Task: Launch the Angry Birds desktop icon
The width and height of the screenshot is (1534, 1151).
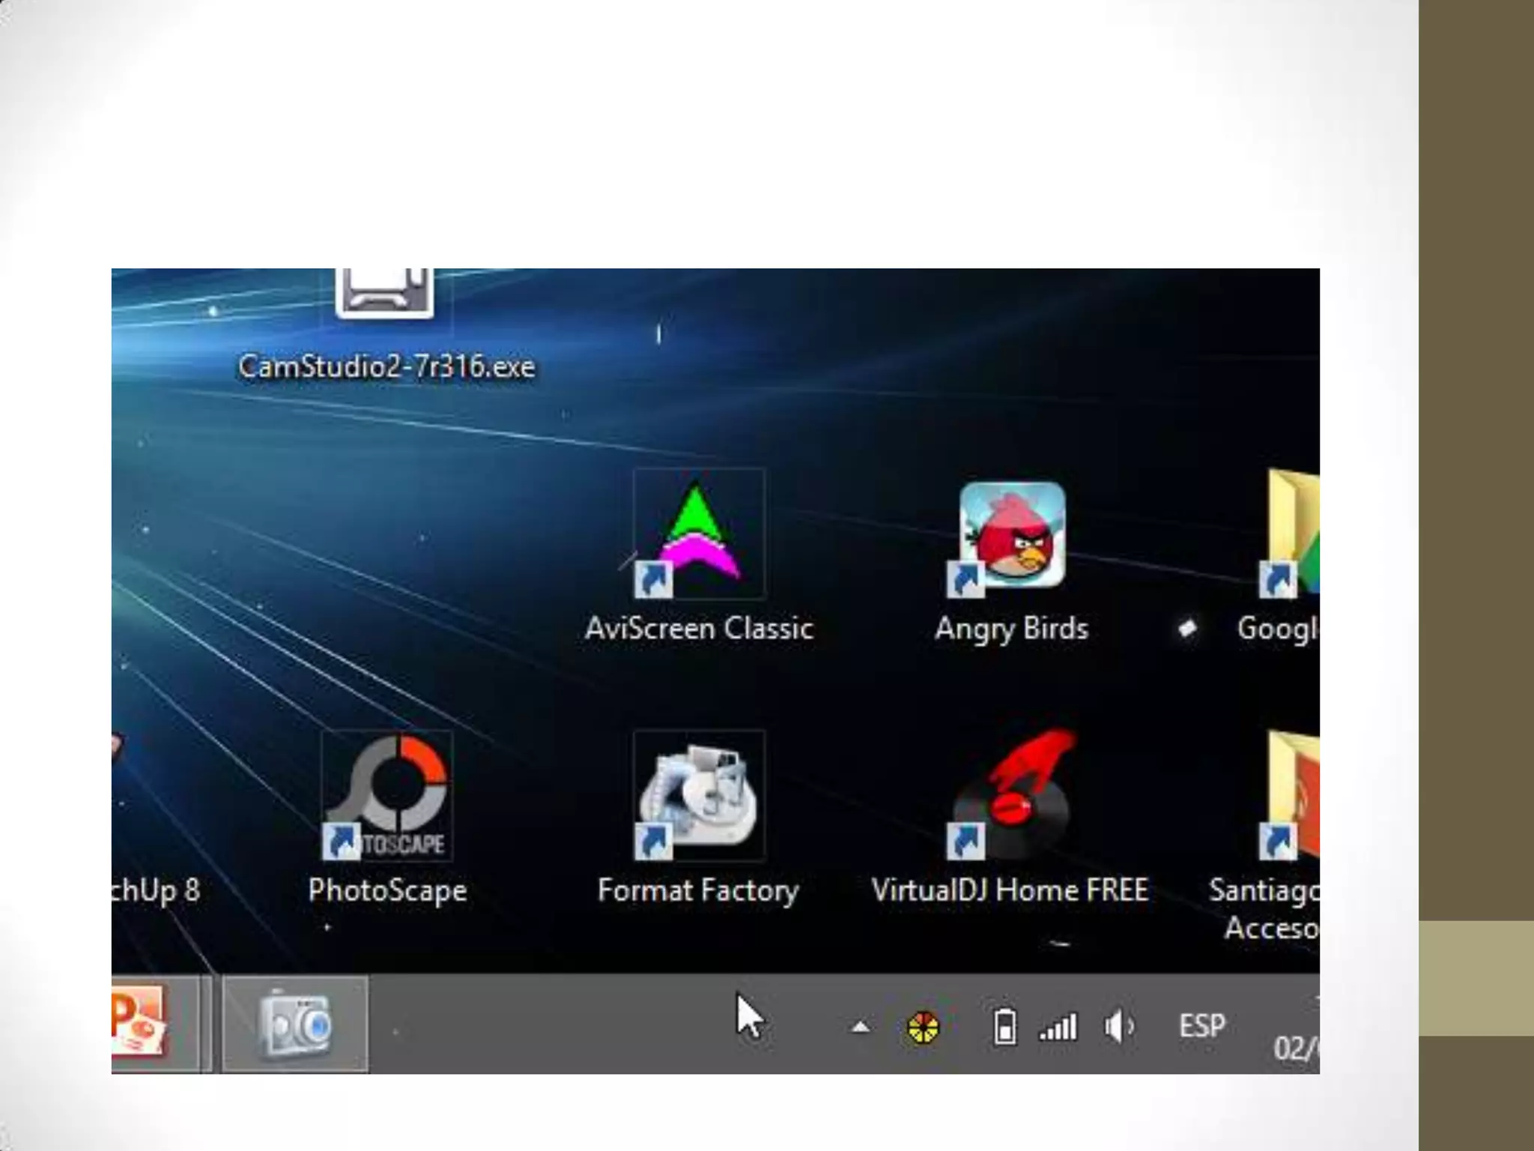Action: pos(1011,536)
